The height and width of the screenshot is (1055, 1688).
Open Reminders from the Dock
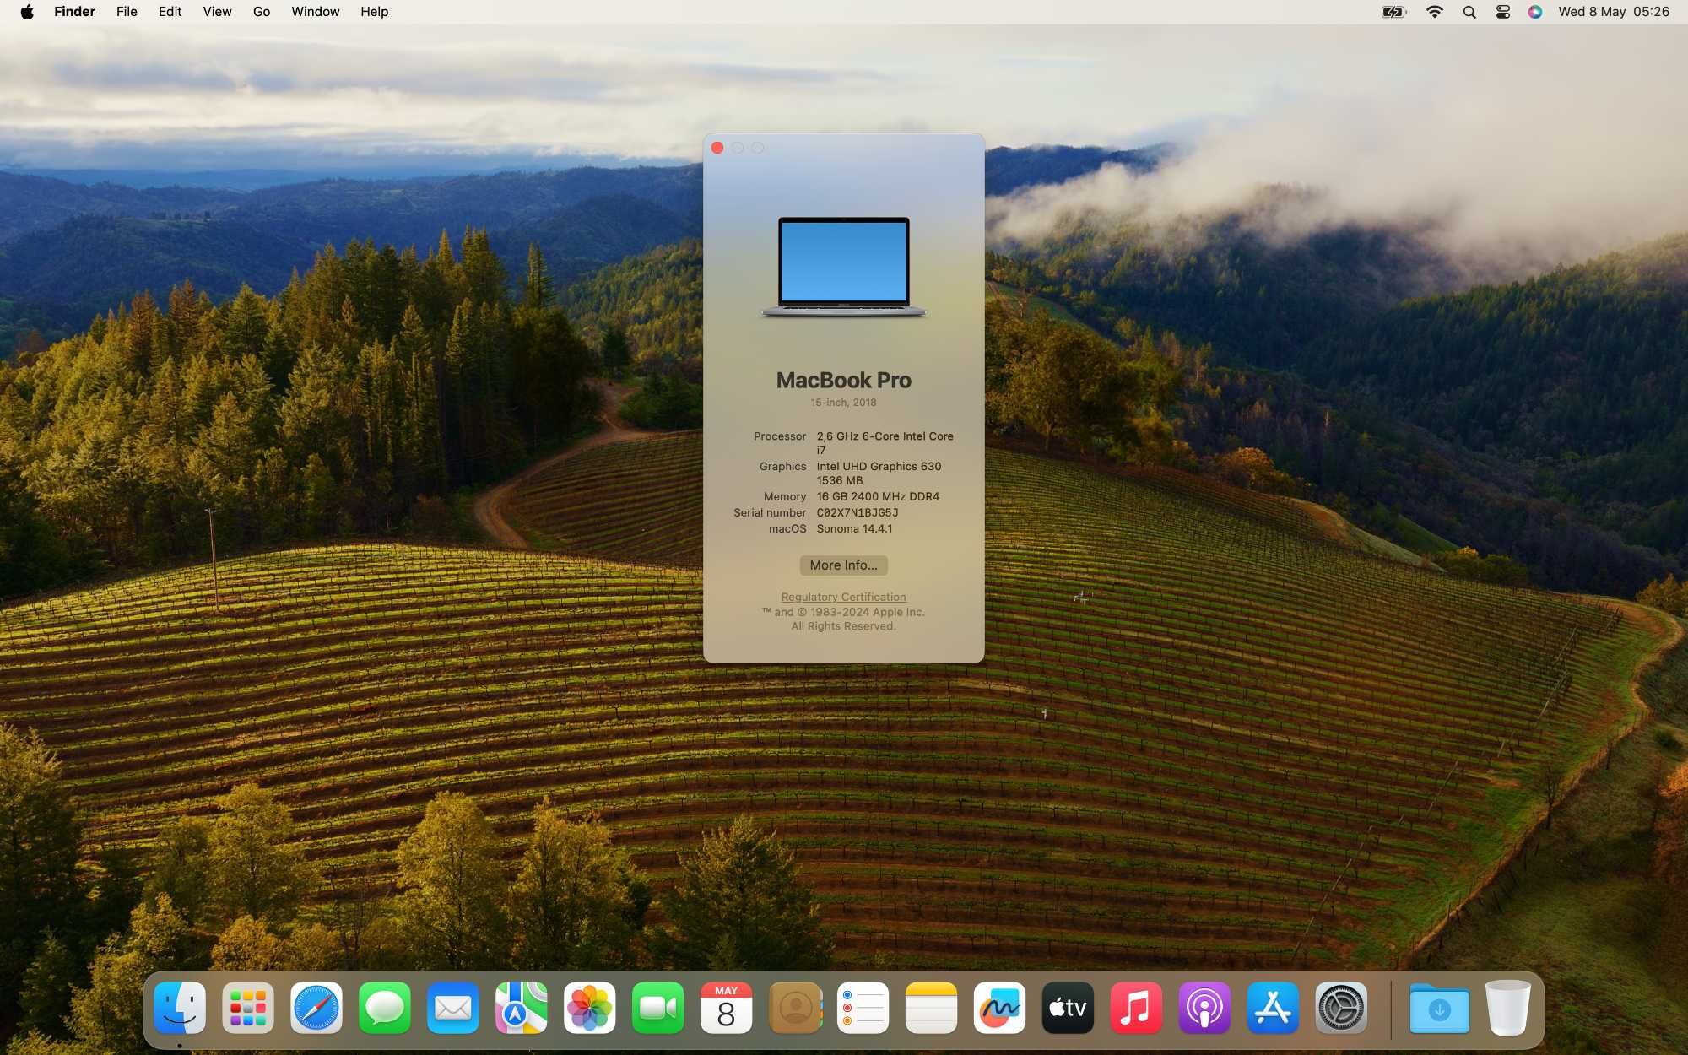click(863, 1008)
